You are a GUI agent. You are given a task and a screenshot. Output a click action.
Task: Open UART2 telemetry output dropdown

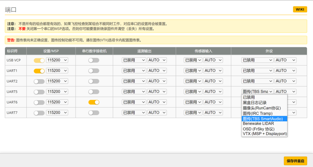click(x=134, y=81)
